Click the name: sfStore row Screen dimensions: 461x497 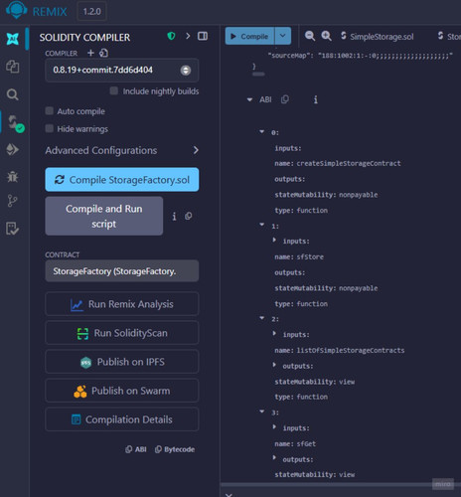[299, 256]
